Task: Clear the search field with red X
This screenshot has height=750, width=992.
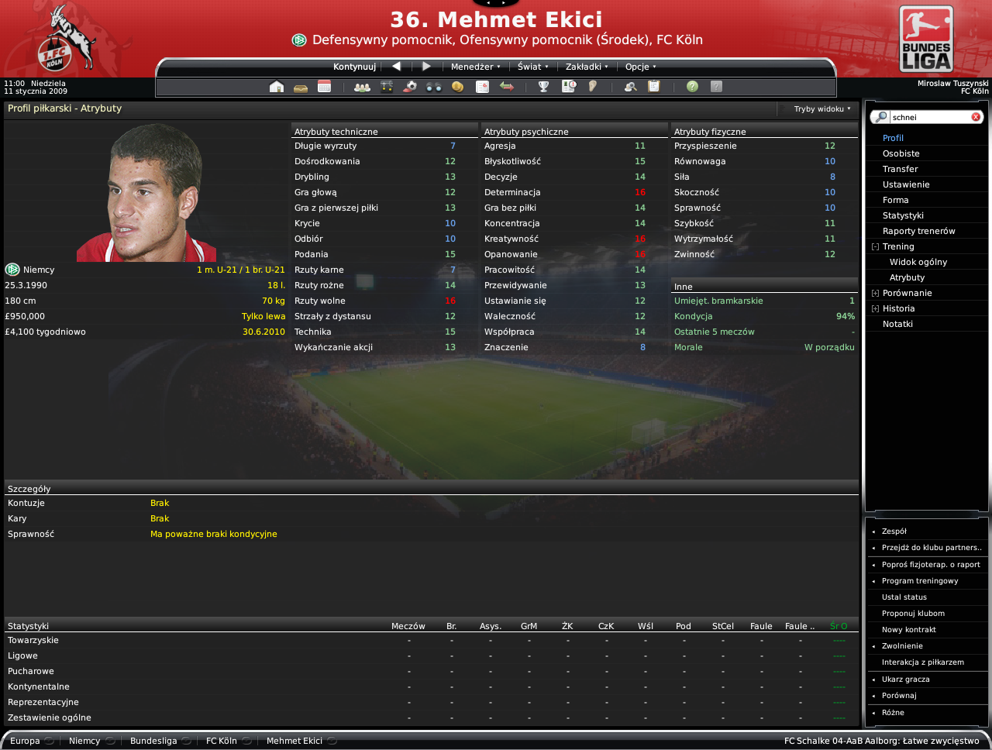Action: [x=976, y=117]
